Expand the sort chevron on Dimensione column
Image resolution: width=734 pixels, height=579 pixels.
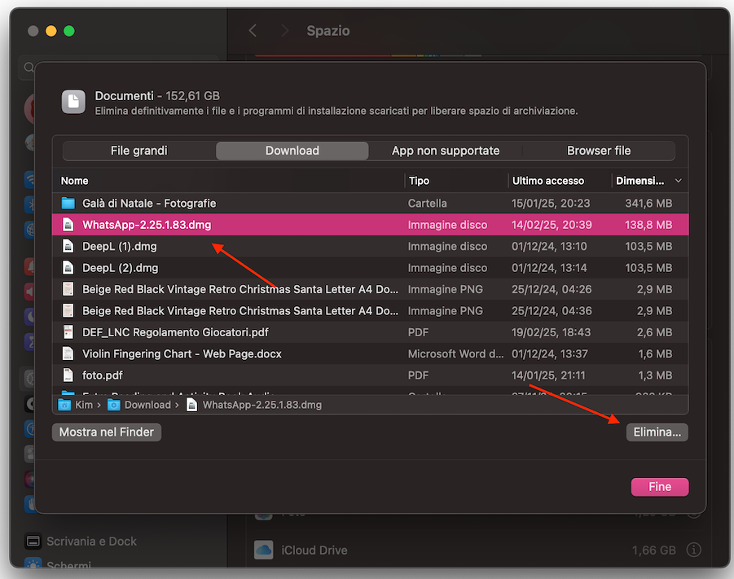pyautogui.click(x=679, y=181)
